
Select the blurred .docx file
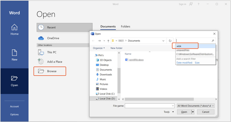134,60
